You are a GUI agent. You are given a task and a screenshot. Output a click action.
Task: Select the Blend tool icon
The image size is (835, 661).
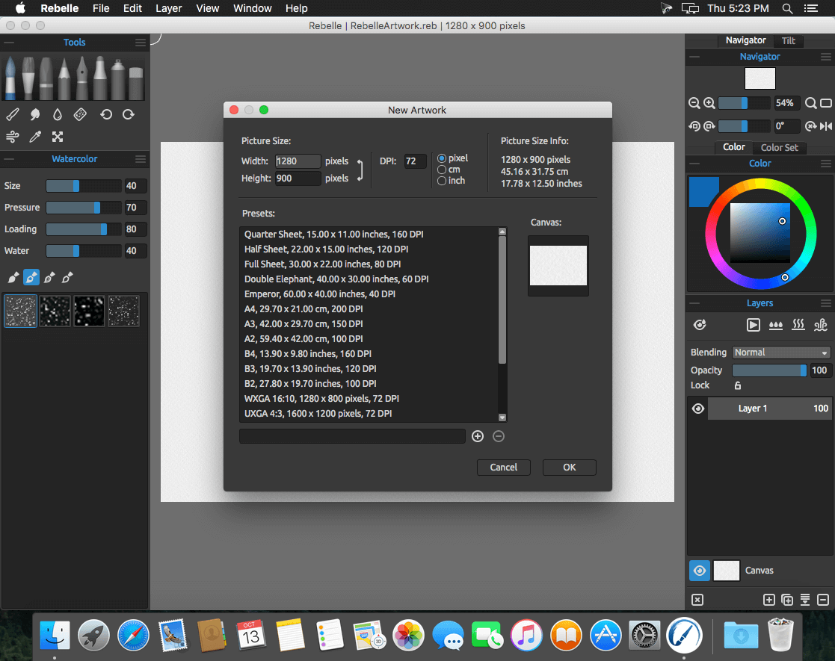pyautogui.click(x=13, y=114)
